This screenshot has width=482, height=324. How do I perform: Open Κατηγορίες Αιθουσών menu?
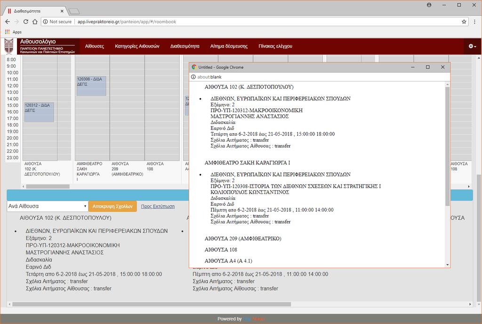point(137,46)
